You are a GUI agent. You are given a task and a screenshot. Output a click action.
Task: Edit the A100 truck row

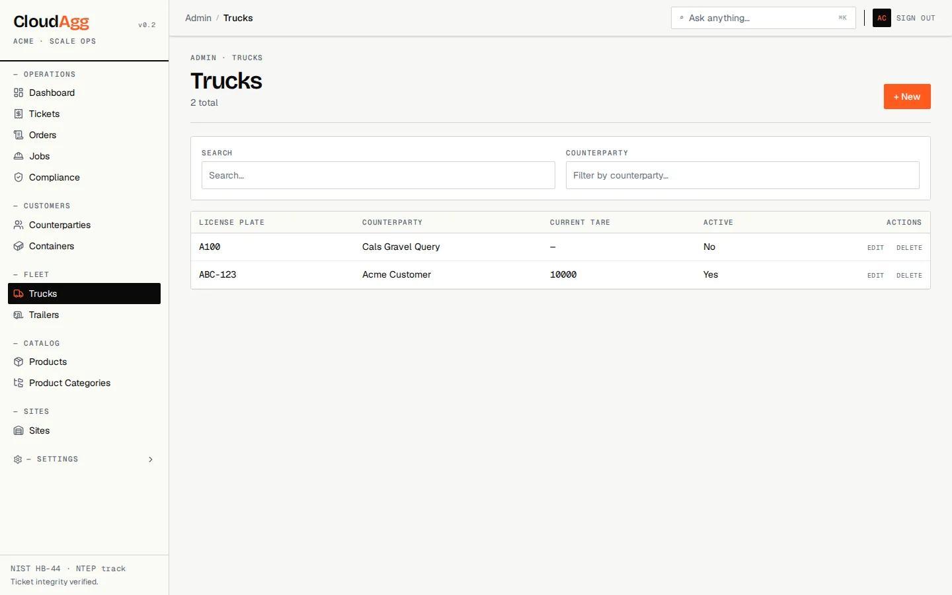[x=875, y=247]
